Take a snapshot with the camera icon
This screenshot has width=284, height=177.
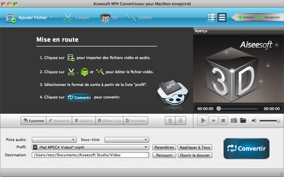pyautogui.click(x=234, y=121)
